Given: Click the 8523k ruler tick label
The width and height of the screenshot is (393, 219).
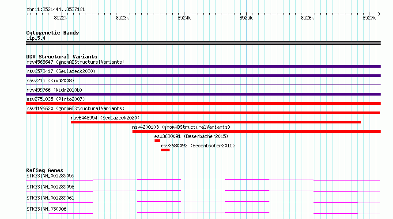Looking at the screenshot, I should (122, 18).
